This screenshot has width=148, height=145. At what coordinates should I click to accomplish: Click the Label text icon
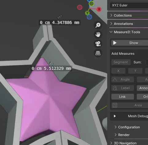point(115,88)
